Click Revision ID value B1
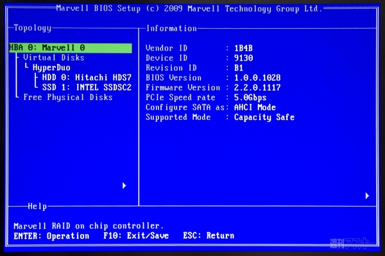 239,68
